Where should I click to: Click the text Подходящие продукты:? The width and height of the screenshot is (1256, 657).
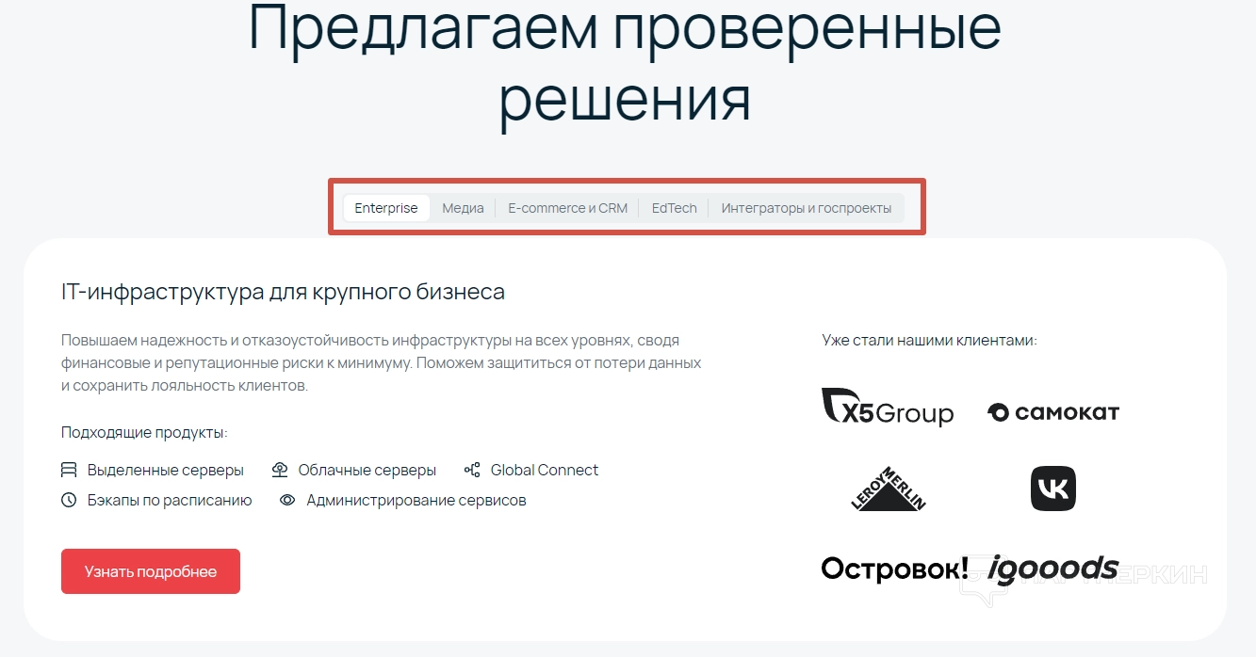point(145,433)
